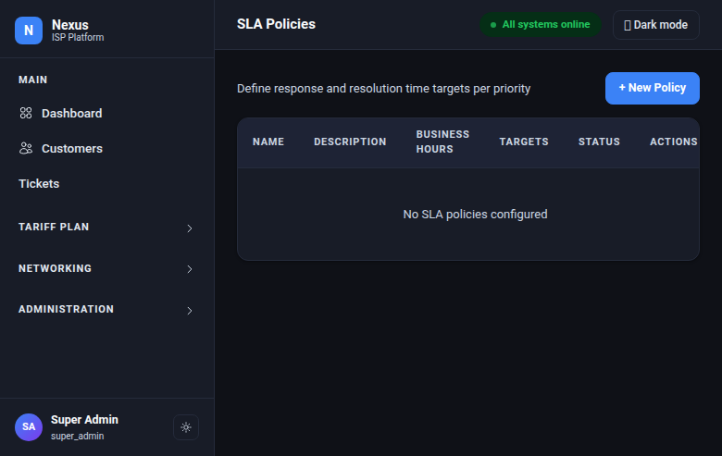Click the Customers people icon
Image resolution: width=722 pixels, height=456 pixels.
tap(26, 148)
